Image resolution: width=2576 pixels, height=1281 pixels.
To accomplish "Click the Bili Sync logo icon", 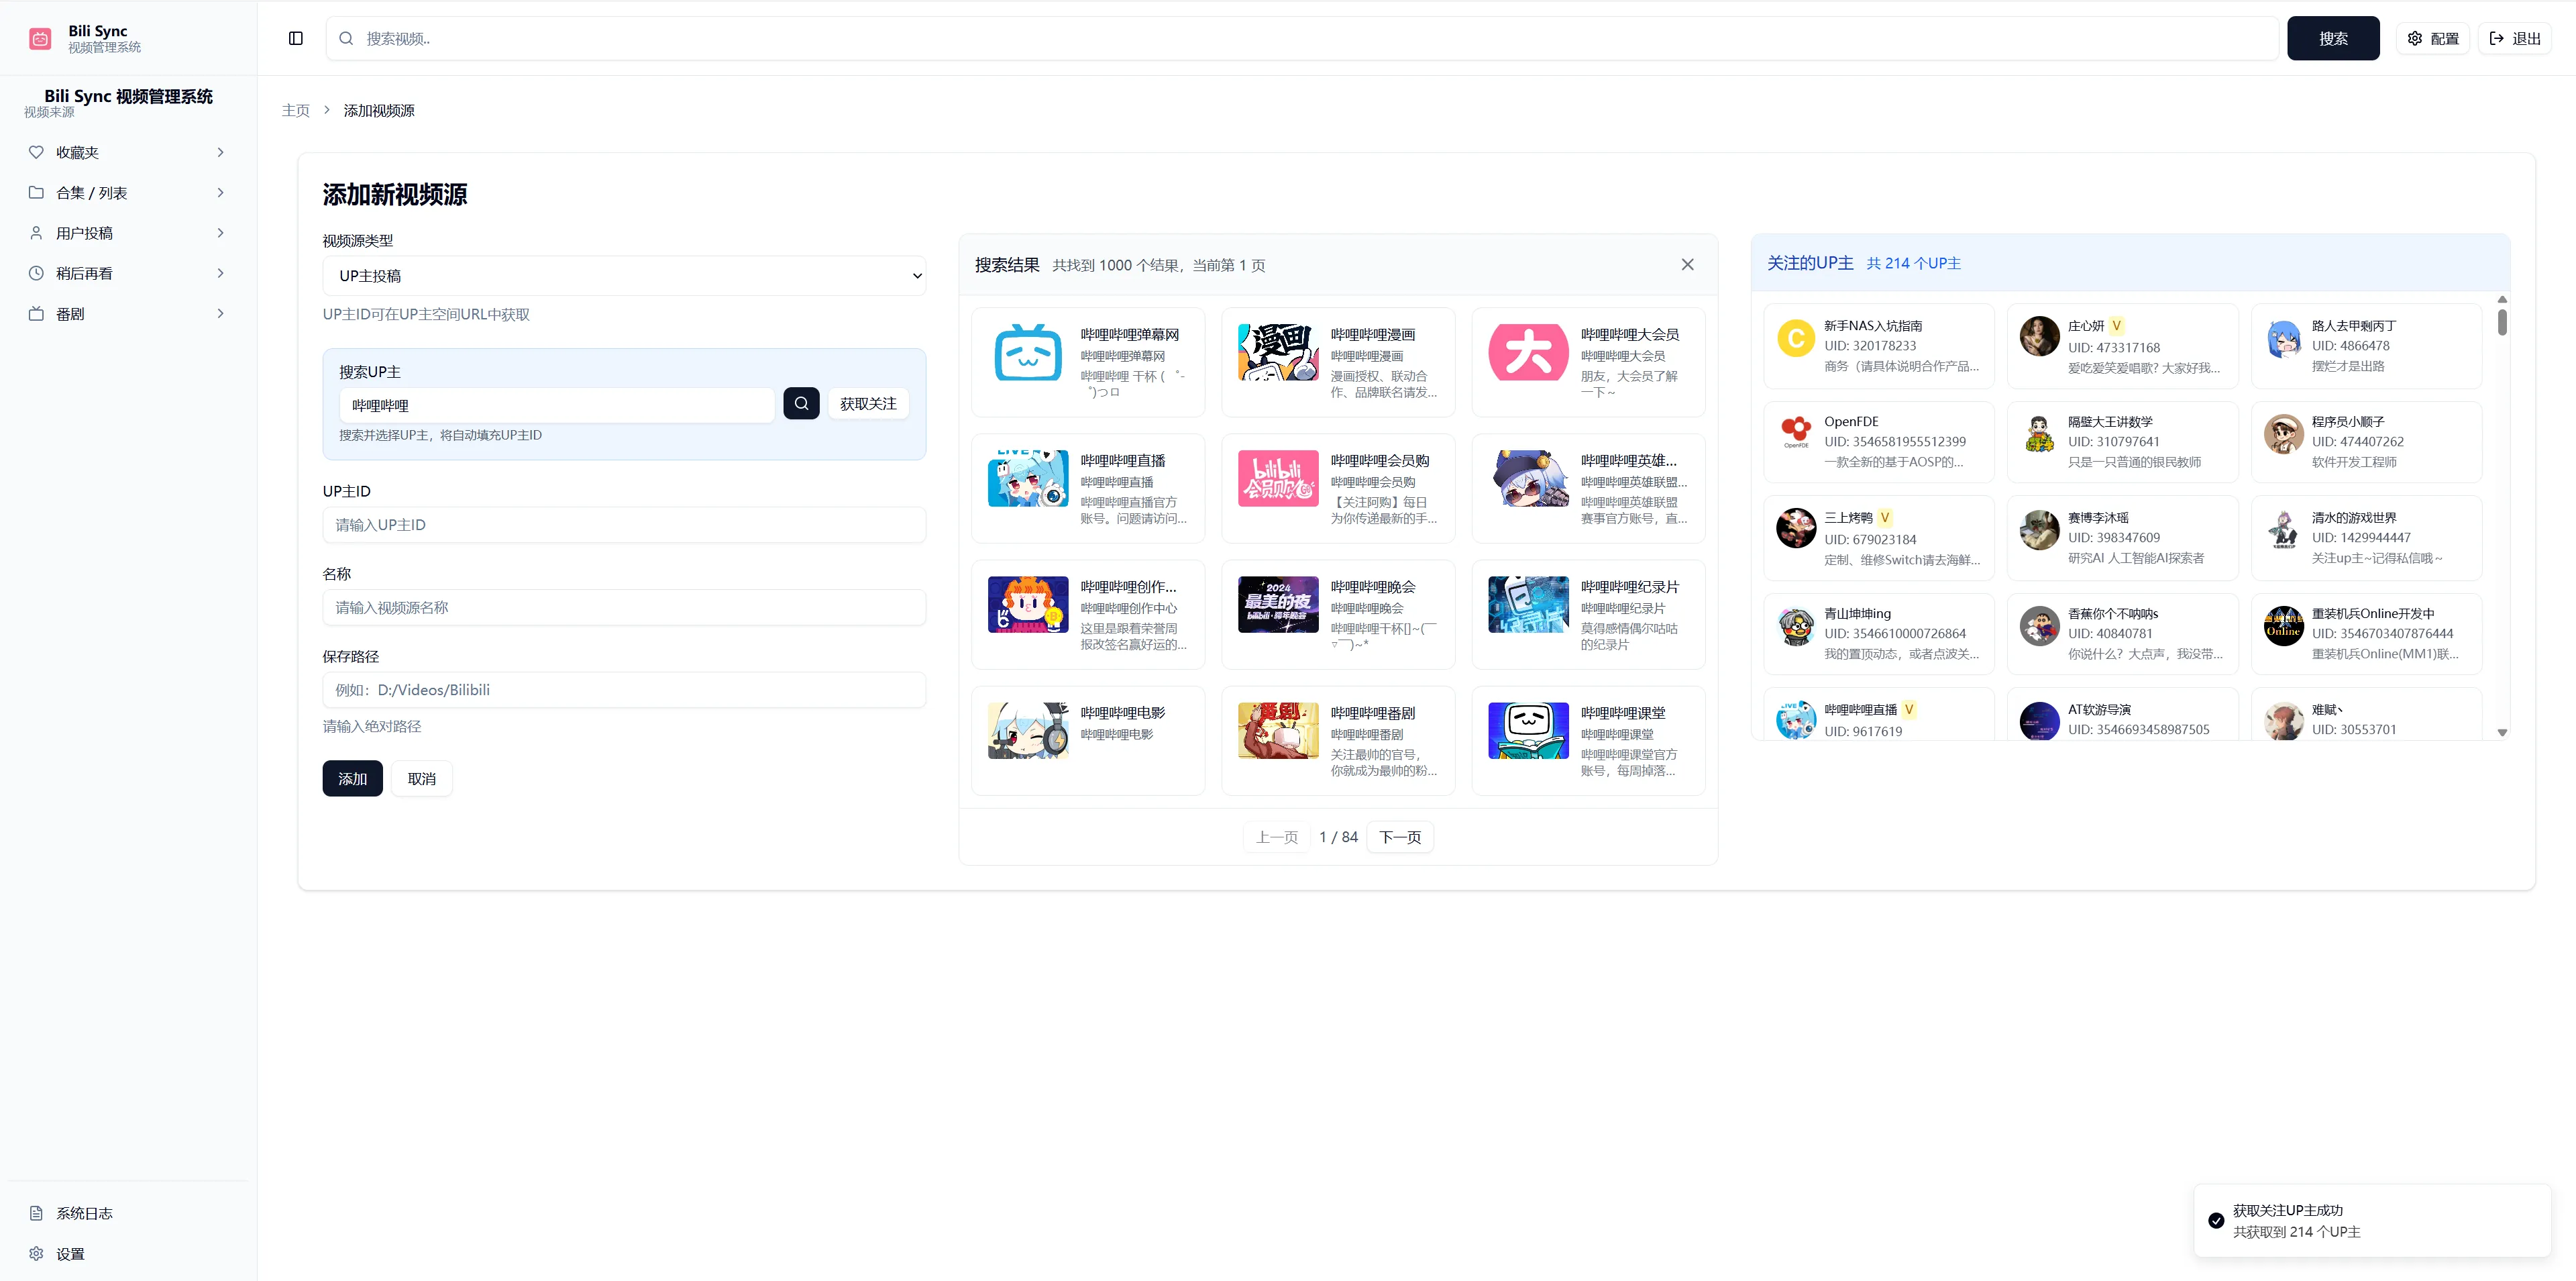I will 40,39.
